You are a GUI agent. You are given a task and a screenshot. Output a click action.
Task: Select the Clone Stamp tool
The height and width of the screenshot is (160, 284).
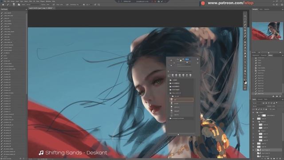(245, 42)
